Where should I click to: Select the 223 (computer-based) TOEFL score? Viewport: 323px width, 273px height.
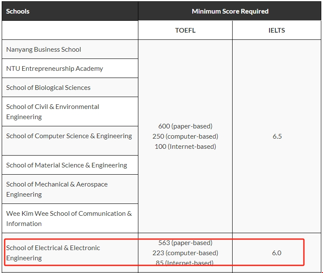click(185, 253)
